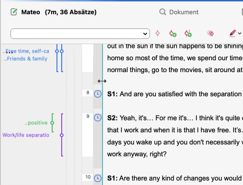Click timestamp clock icon of paragraph 8
This screenshot has width=243, height=185.
[98, 94]
